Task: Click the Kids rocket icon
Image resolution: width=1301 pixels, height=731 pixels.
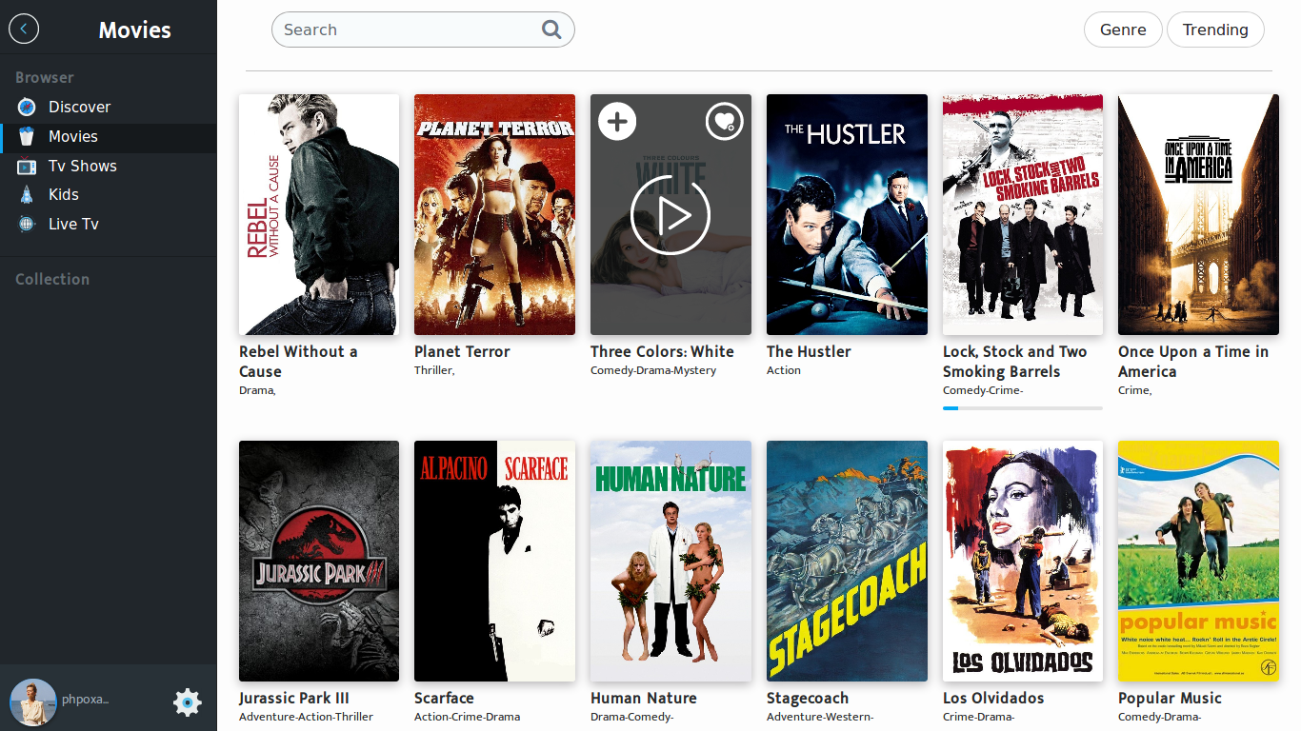Action: (27, 194)
